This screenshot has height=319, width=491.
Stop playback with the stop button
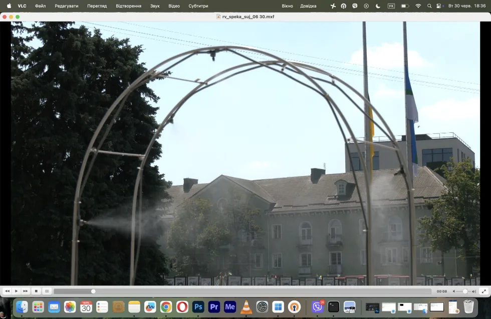click(x=36, y=291)
